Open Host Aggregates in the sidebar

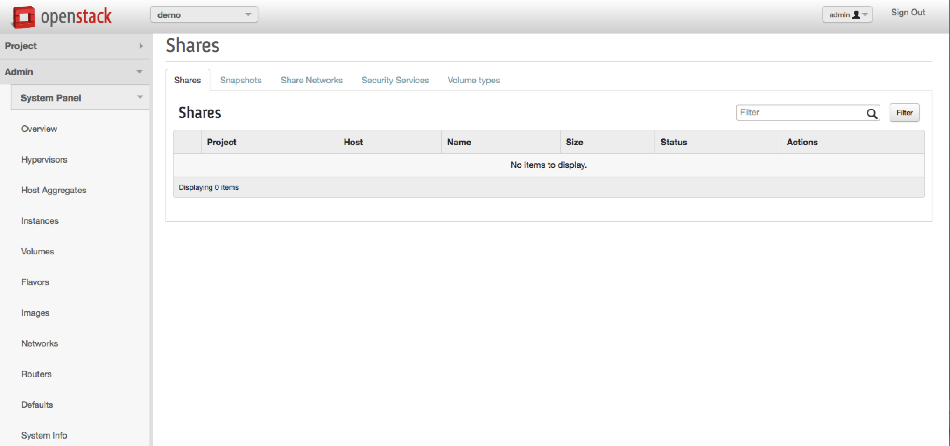tap(54, 190)
